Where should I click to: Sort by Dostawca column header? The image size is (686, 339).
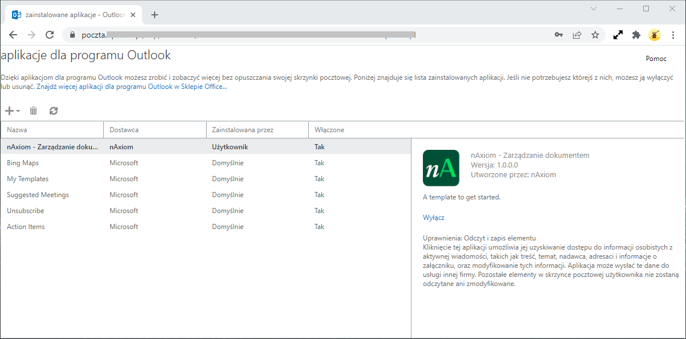[x=124, y=130]
